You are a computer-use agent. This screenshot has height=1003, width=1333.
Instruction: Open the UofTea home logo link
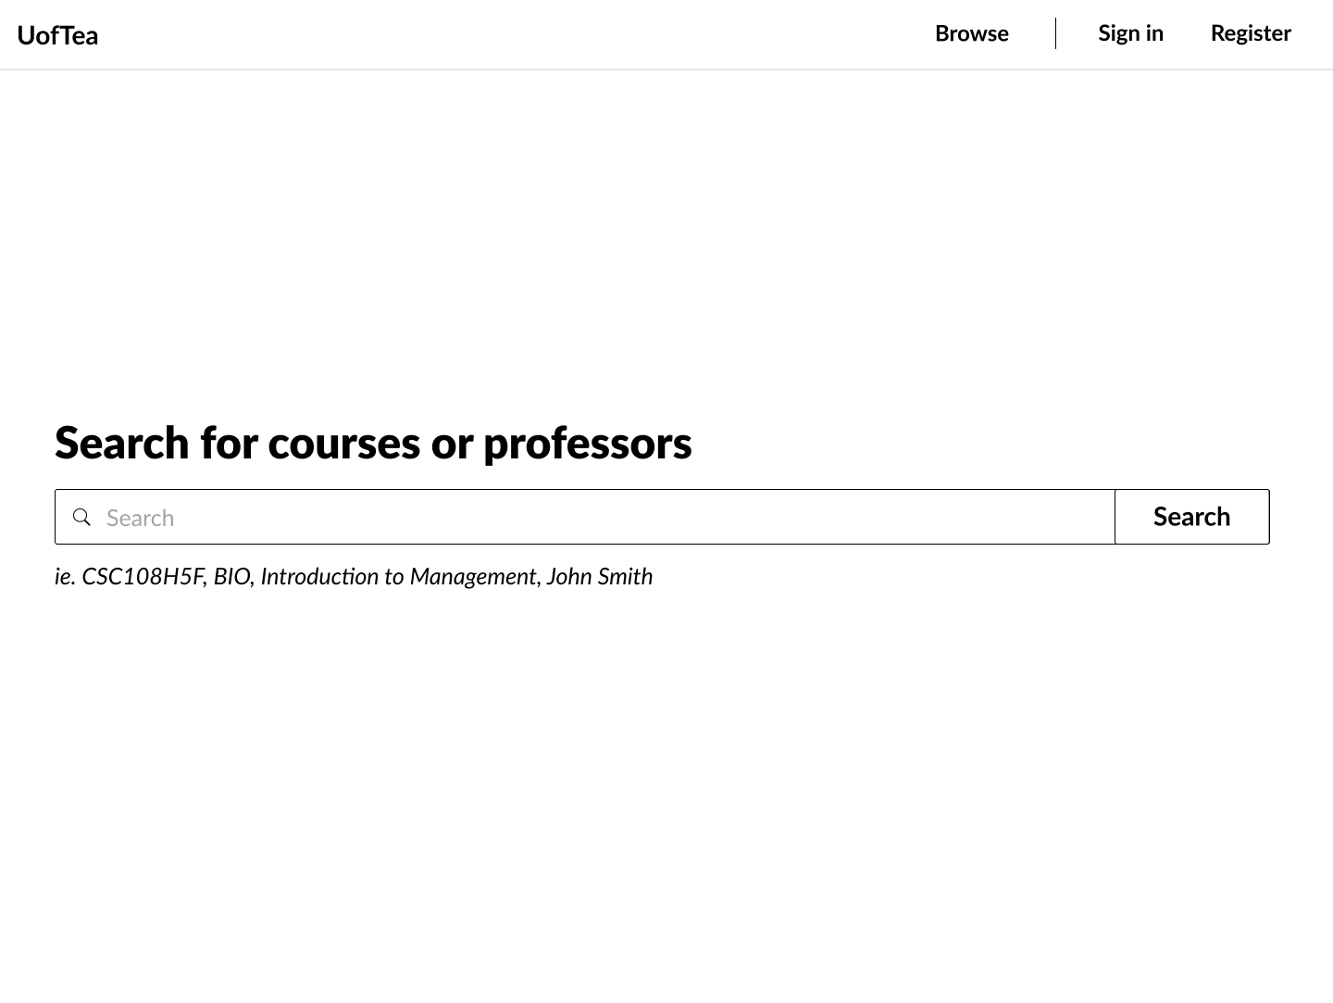point(57,35)
